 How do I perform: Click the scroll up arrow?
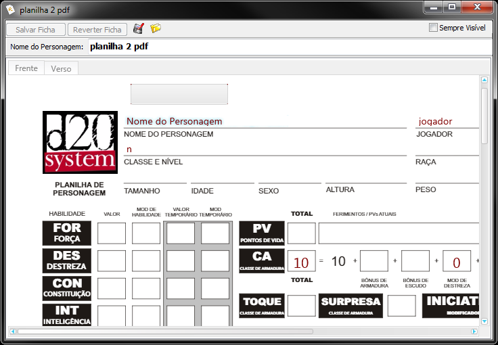click(484, 80)
